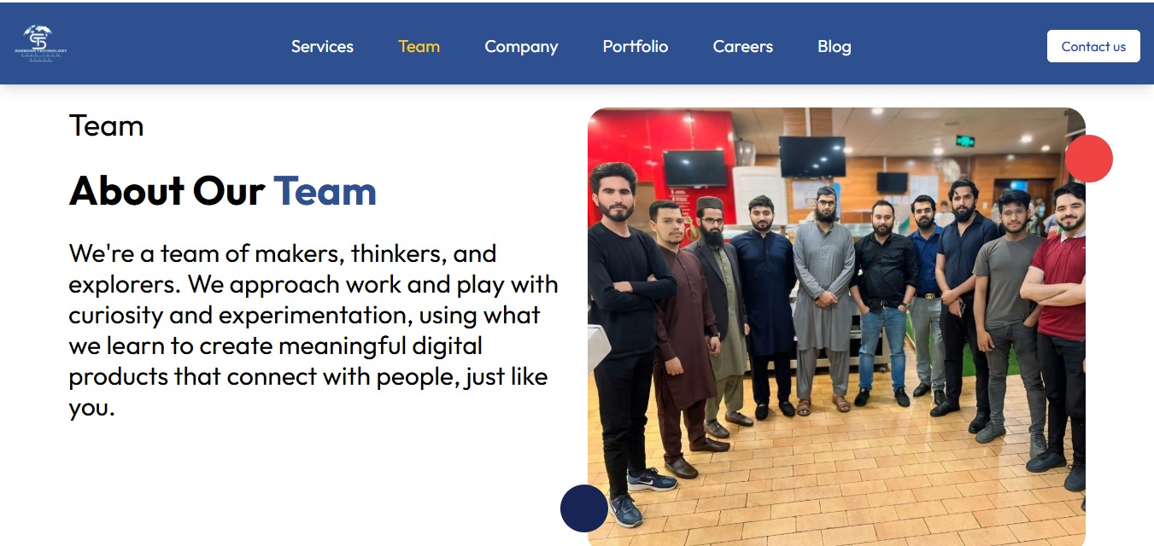This screenshot has height=546, width=1154.
Task: Click the About Our Team heading
Action: click(x=223, y=190)
